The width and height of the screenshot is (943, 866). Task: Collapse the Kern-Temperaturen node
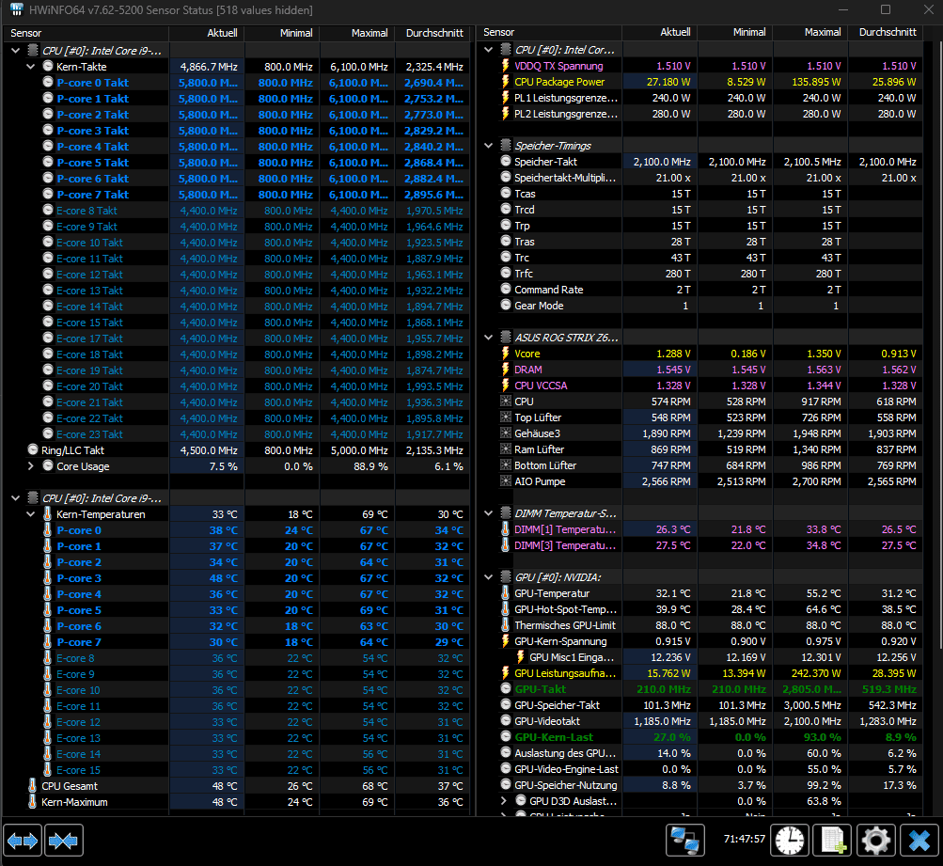click(x=31, y=514)
